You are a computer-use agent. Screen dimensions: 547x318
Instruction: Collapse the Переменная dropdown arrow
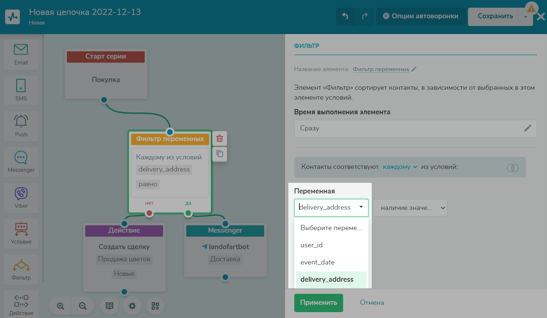click(361, 207)
